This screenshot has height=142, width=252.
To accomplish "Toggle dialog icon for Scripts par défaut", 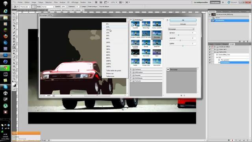I will 212,47.
